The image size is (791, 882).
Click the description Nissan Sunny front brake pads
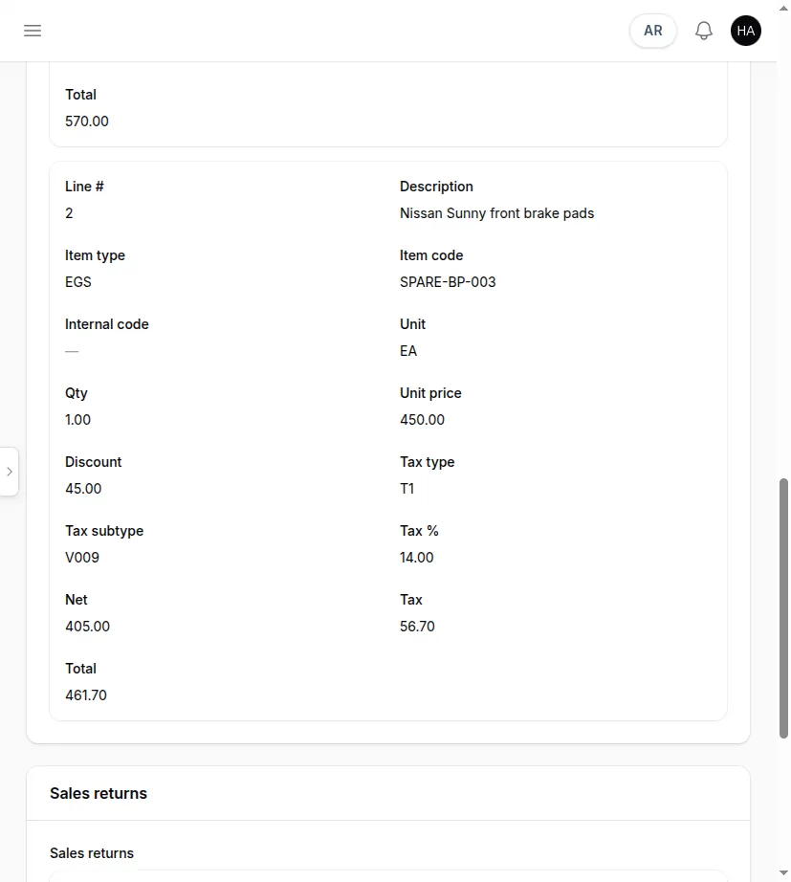click(x=496, y=213)
